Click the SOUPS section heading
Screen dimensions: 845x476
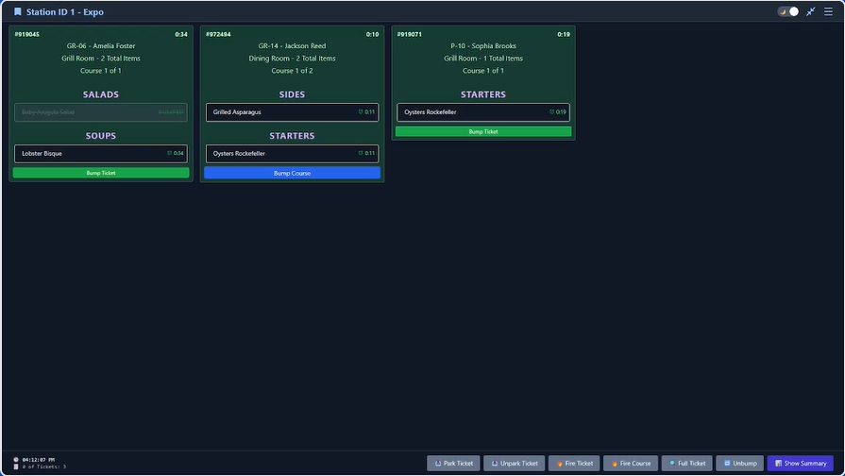point(101,136)
